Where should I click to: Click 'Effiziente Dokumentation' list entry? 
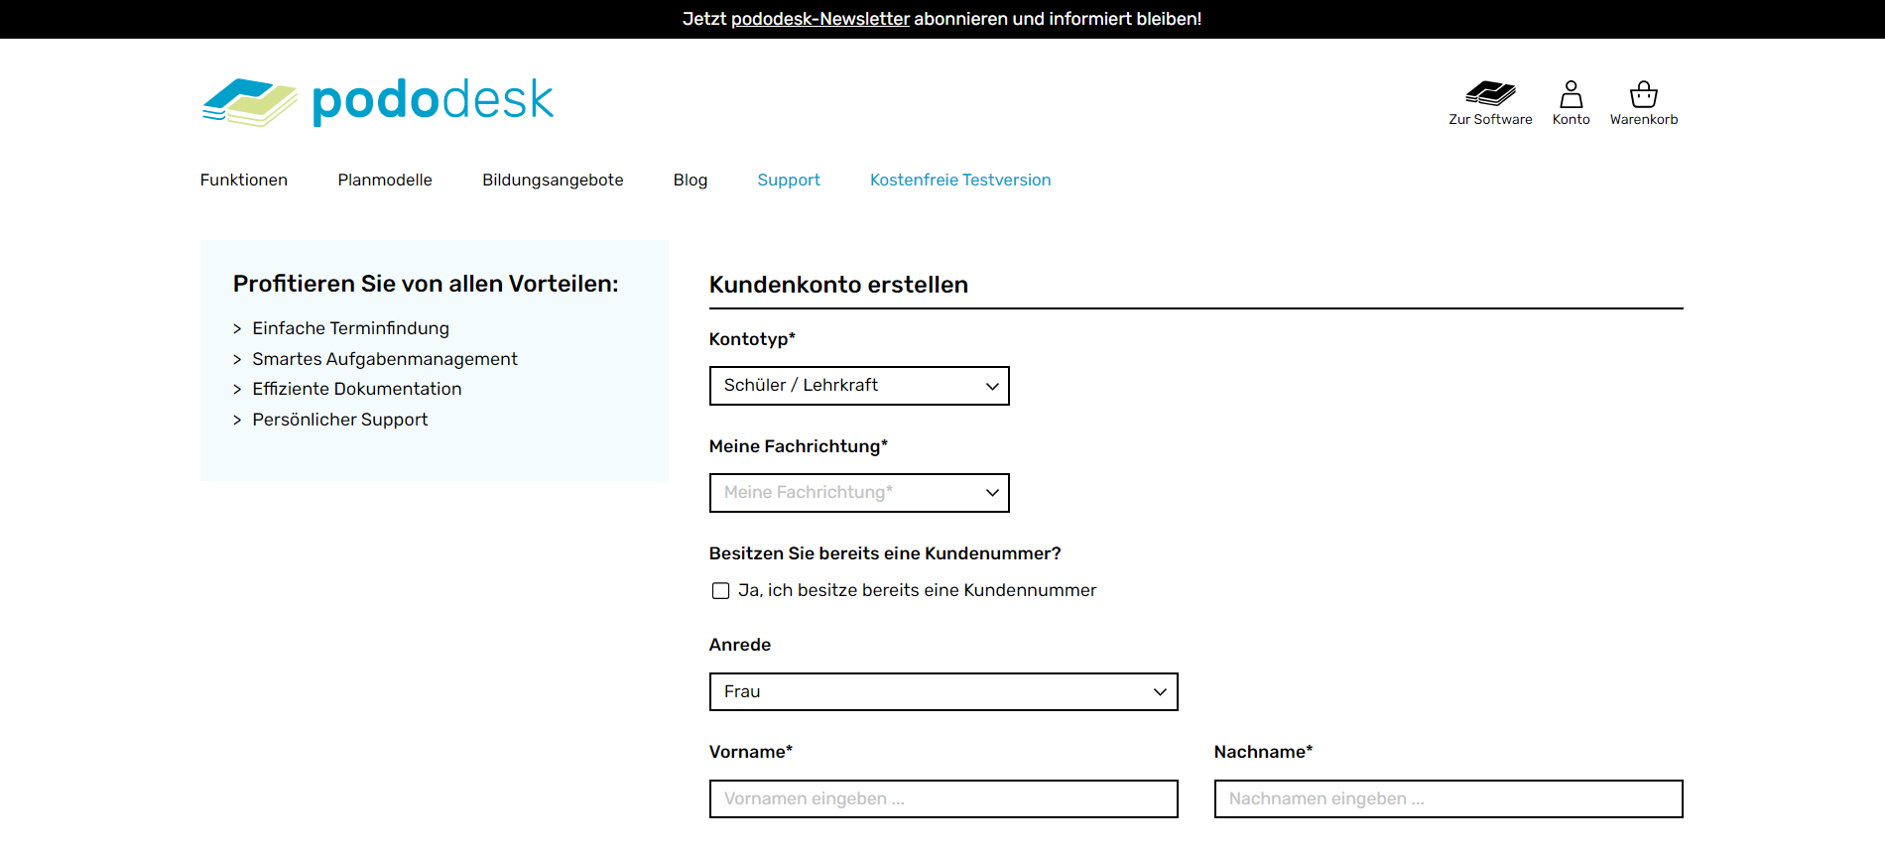[x=357, y=389]
